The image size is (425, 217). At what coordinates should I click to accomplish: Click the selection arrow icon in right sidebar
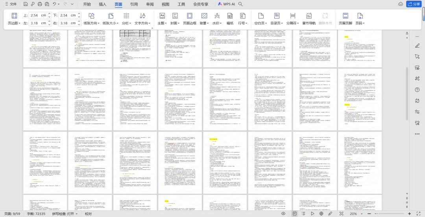[x=417, y=56]
